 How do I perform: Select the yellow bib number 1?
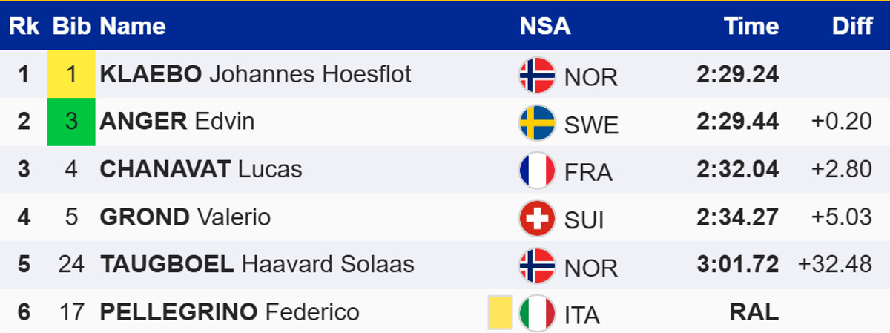click(x=71, y=75)
